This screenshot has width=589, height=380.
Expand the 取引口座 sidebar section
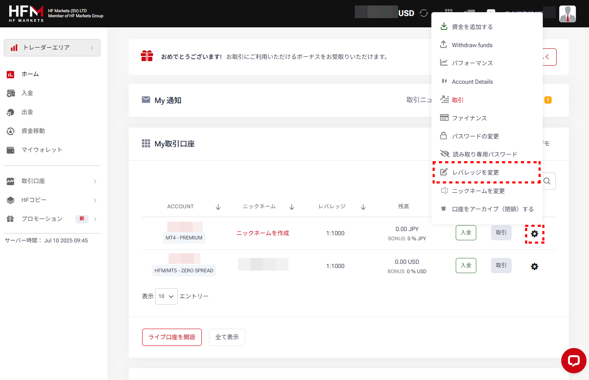pyautogui.click(x=52, y=181)
